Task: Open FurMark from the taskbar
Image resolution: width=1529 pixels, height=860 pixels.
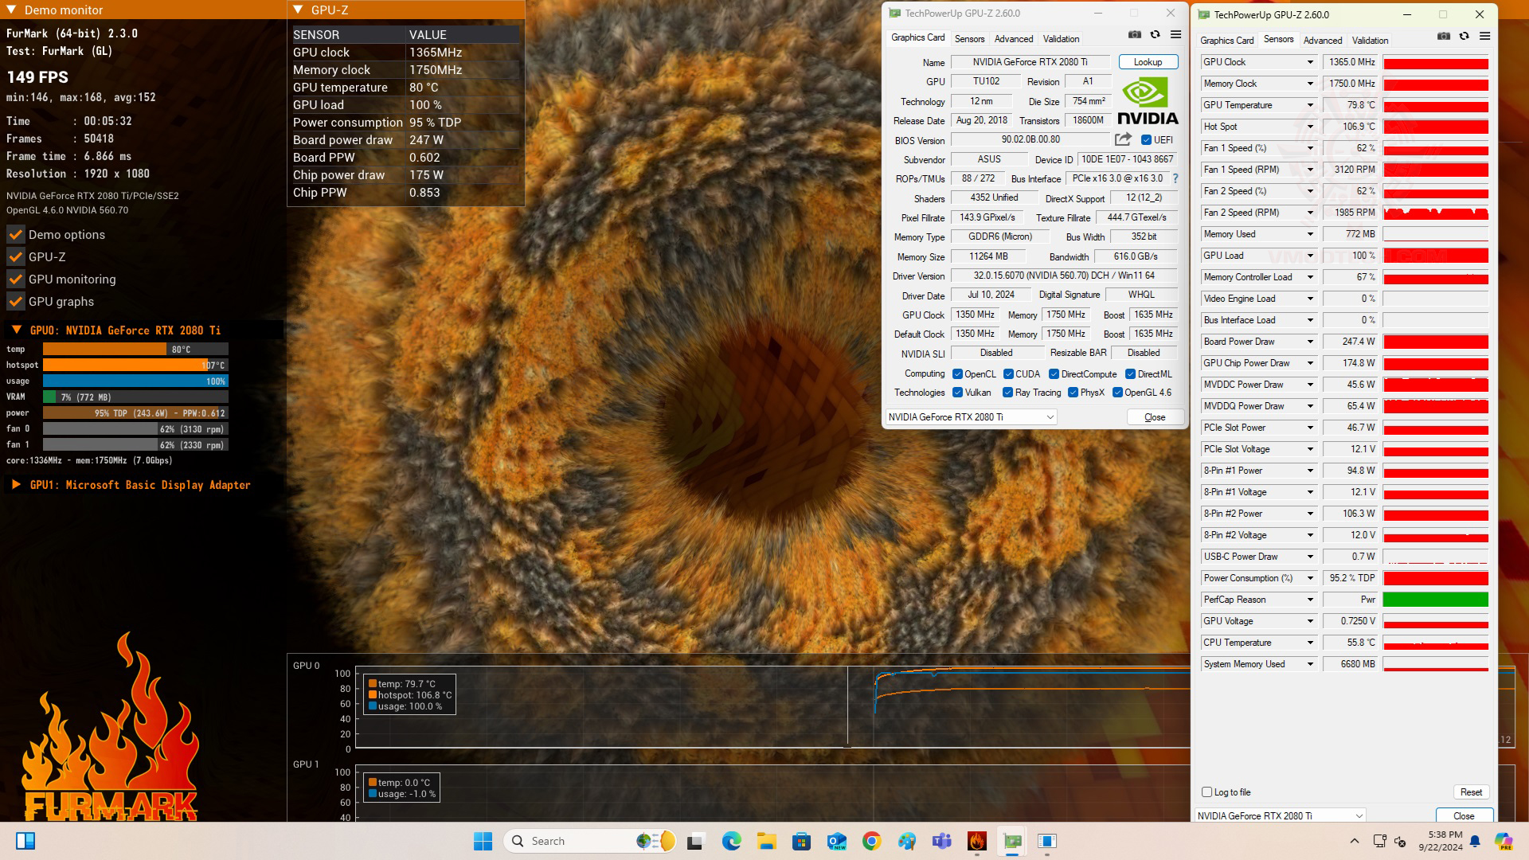Action: pyautogui.click(x=977, y=841)
